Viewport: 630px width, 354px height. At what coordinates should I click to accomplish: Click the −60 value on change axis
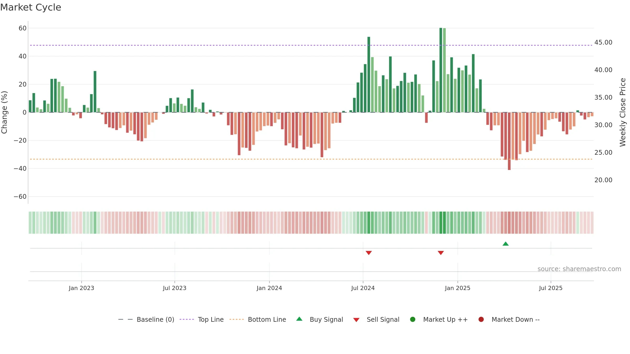[20, 197]
